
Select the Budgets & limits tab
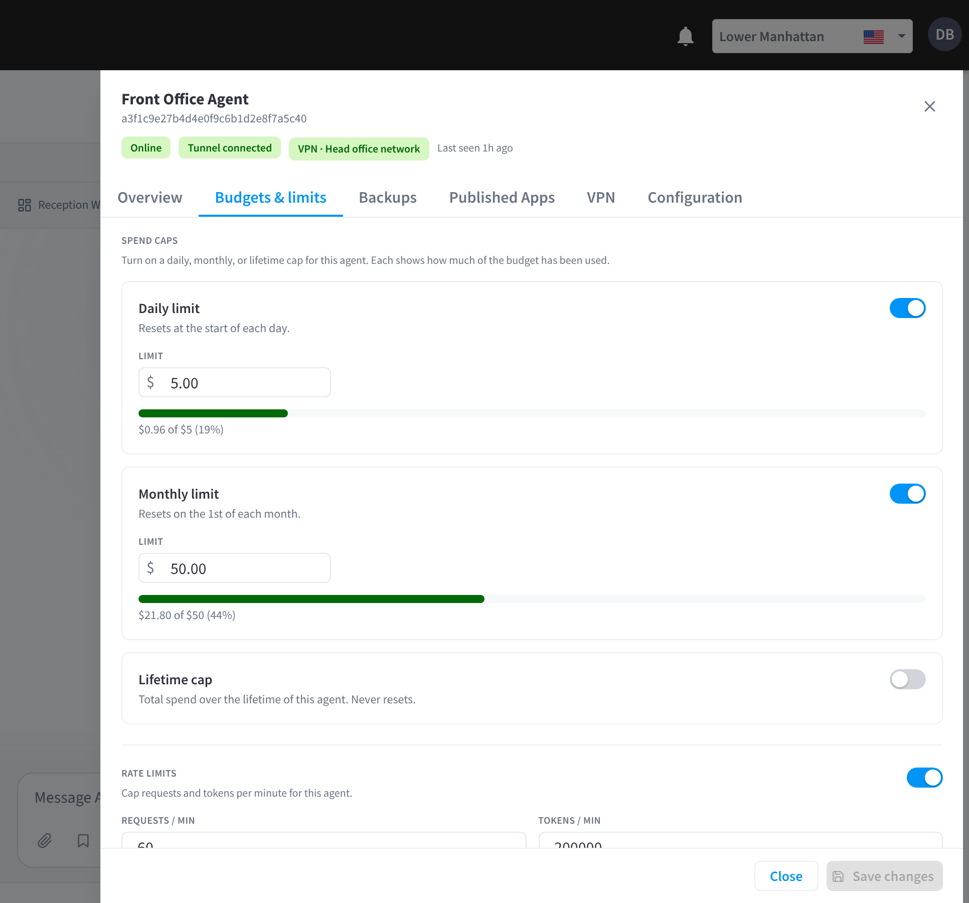(x=271, y=198)
